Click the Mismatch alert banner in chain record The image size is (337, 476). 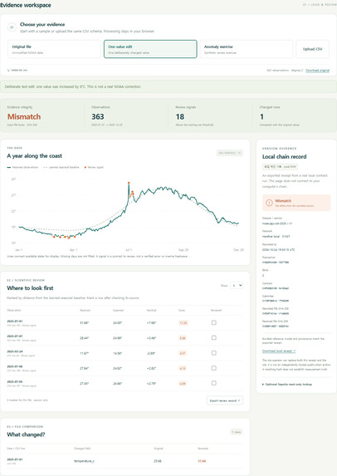coord(296,203)
